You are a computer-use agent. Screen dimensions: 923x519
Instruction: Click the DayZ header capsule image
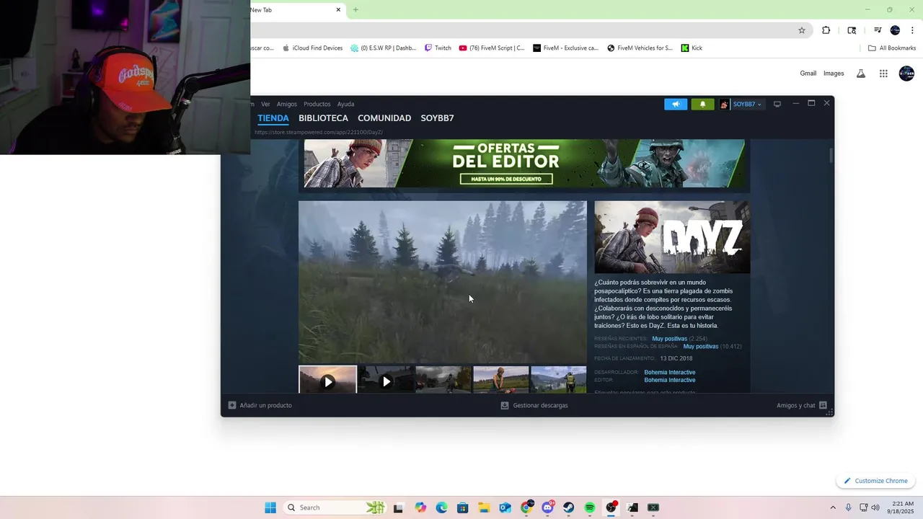(672, 237)
